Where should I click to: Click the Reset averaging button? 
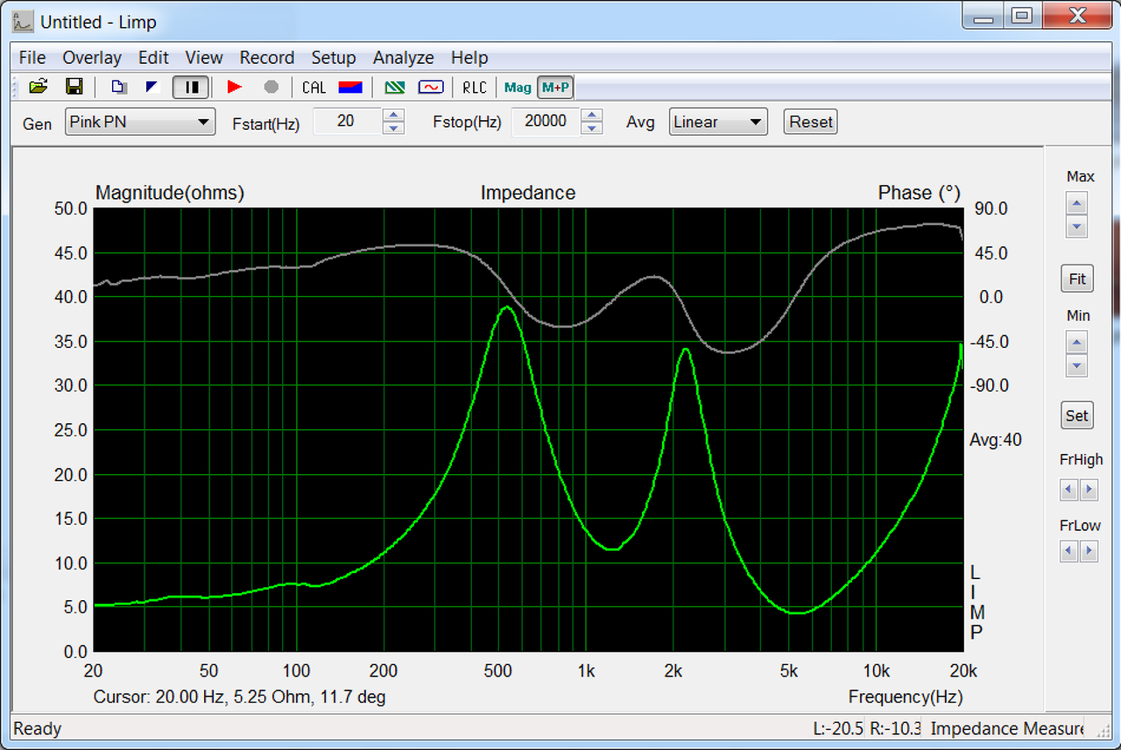[x=810, y=122]
